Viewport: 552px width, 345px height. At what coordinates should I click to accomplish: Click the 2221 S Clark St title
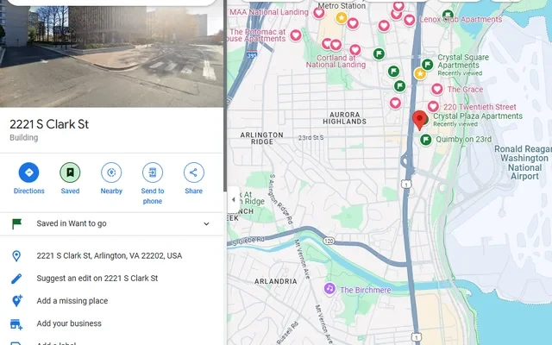coord(49,124)
